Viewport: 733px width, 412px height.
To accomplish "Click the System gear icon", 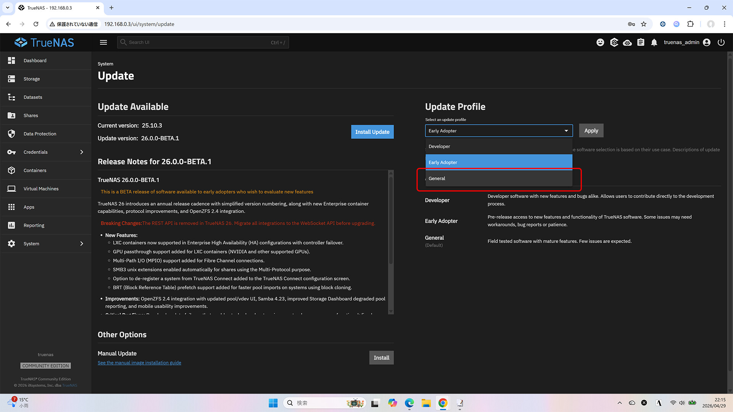I will tap(11, 243).
